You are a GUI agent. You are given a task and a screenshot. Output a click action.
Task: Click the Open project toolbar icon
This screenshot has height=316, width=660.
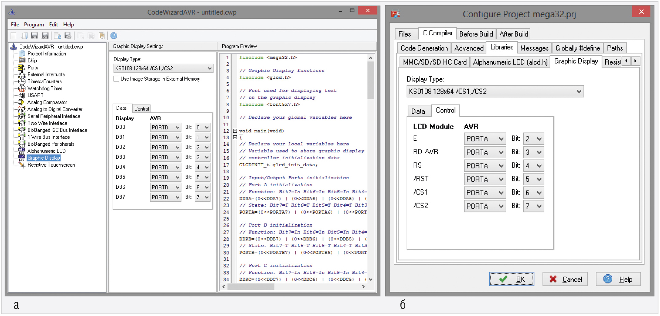[x=24, y=36]
